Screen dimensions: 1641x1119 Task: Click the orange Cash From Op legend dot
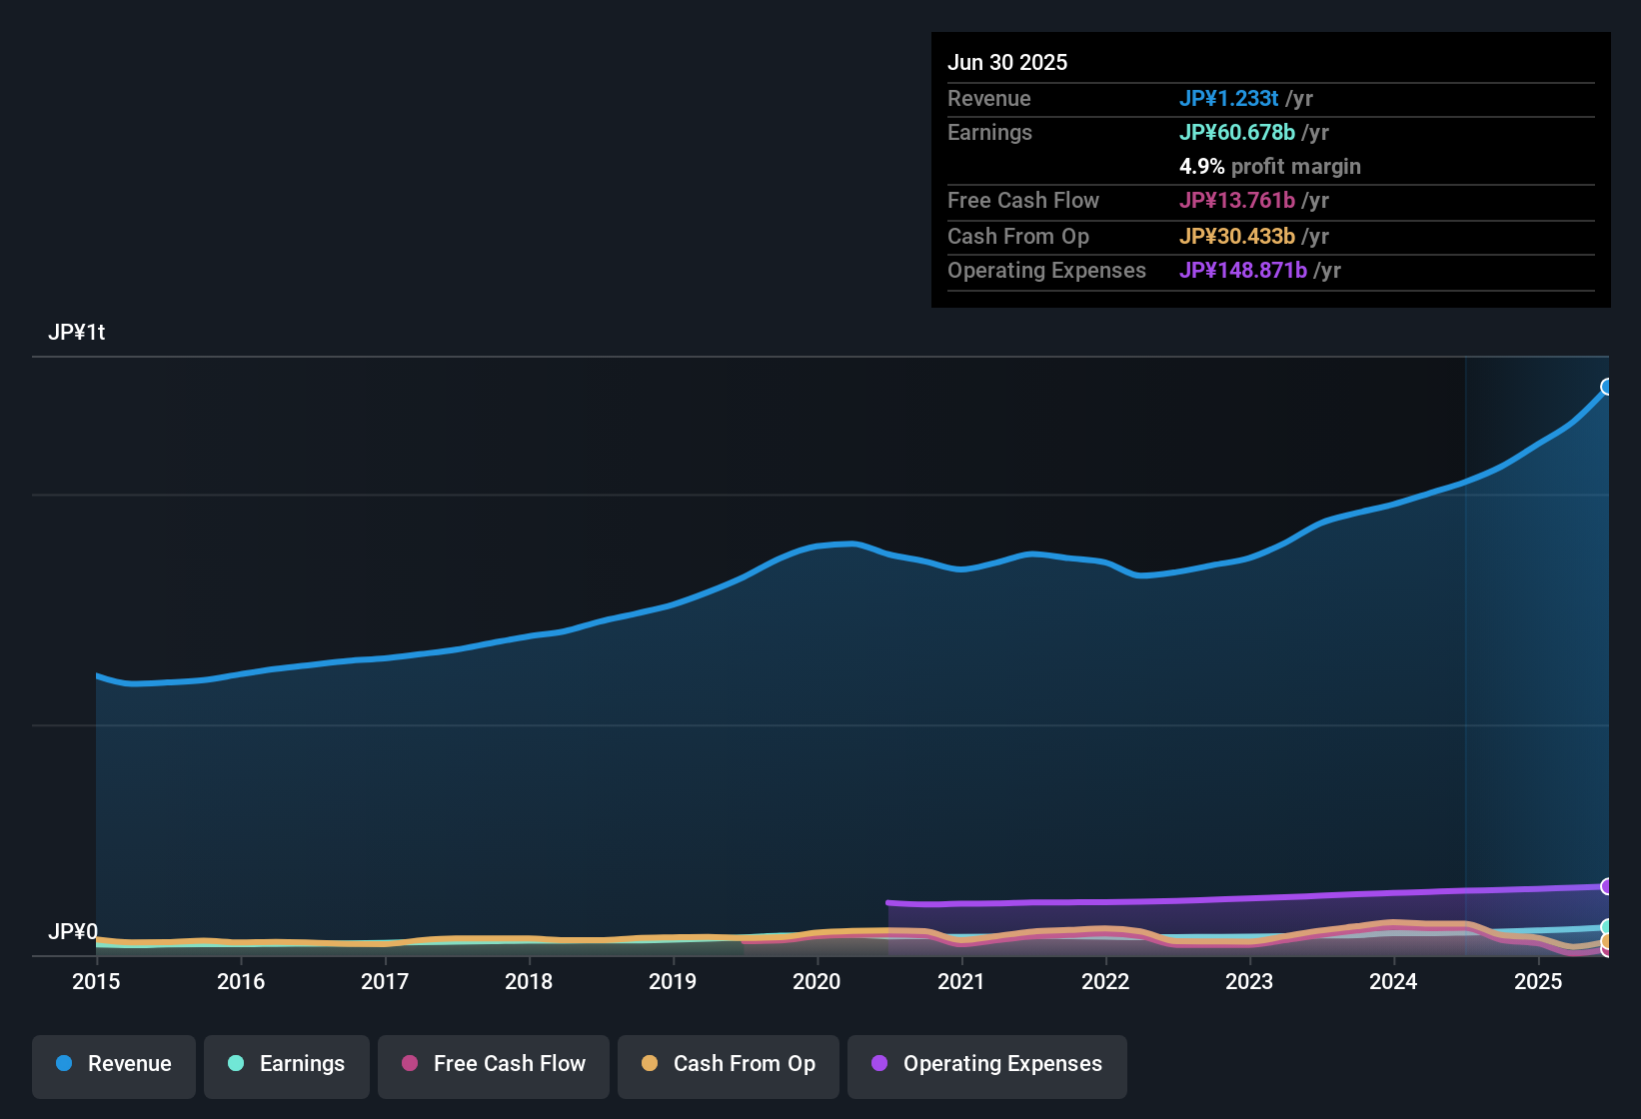click(x=650, y=1064)
